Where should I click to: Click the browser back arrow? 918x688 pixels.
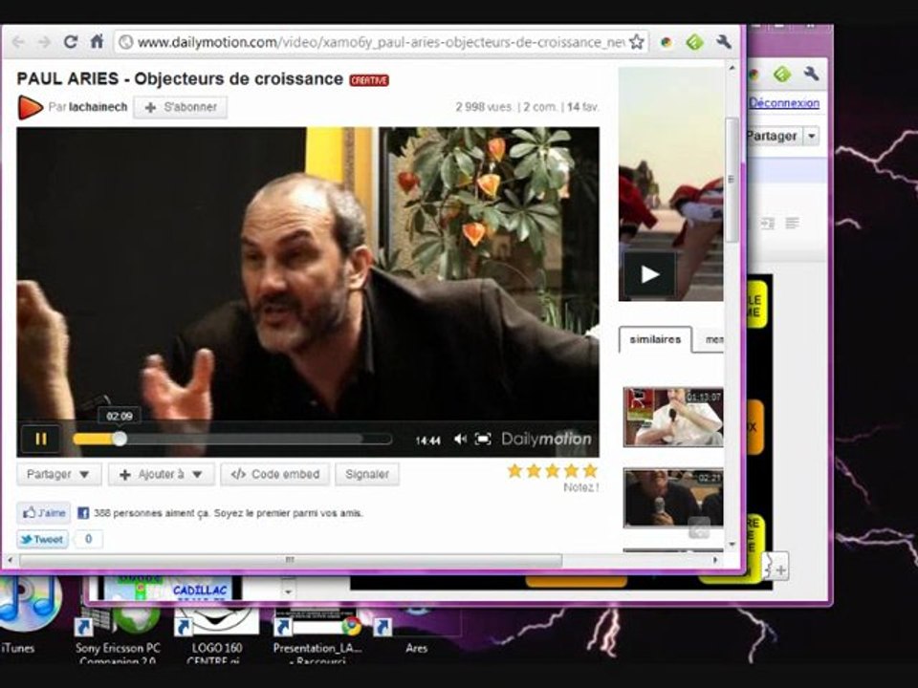18,42
